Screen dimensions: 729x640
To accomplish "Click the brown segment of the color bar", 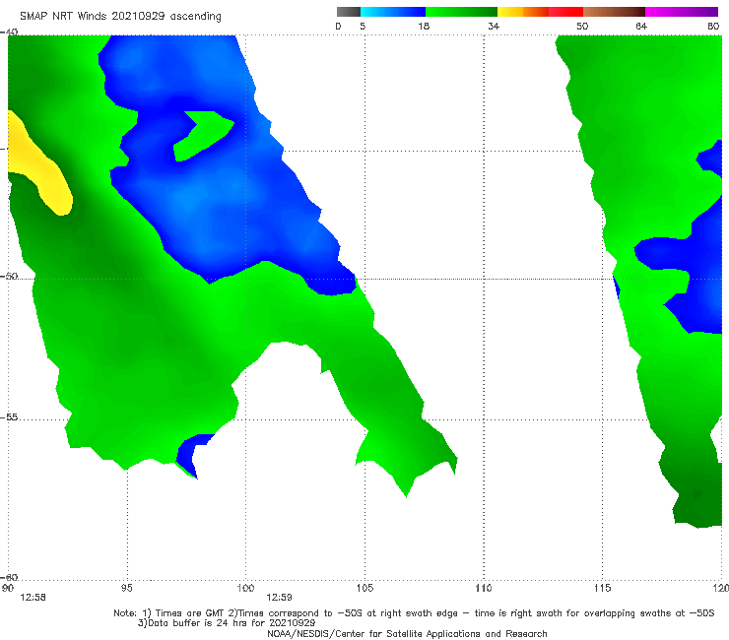I will click(614, 12).
